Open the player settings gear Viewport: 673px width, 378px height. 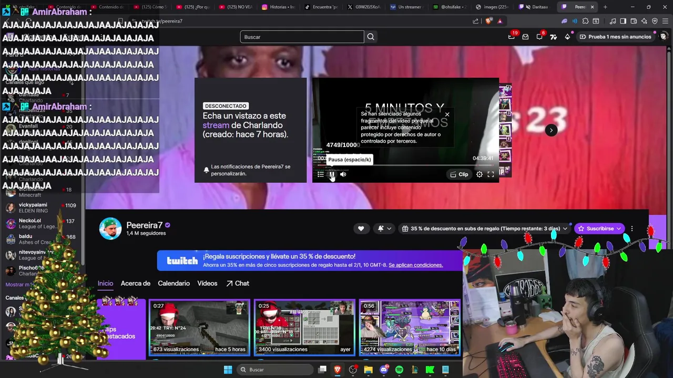(480, 174)
